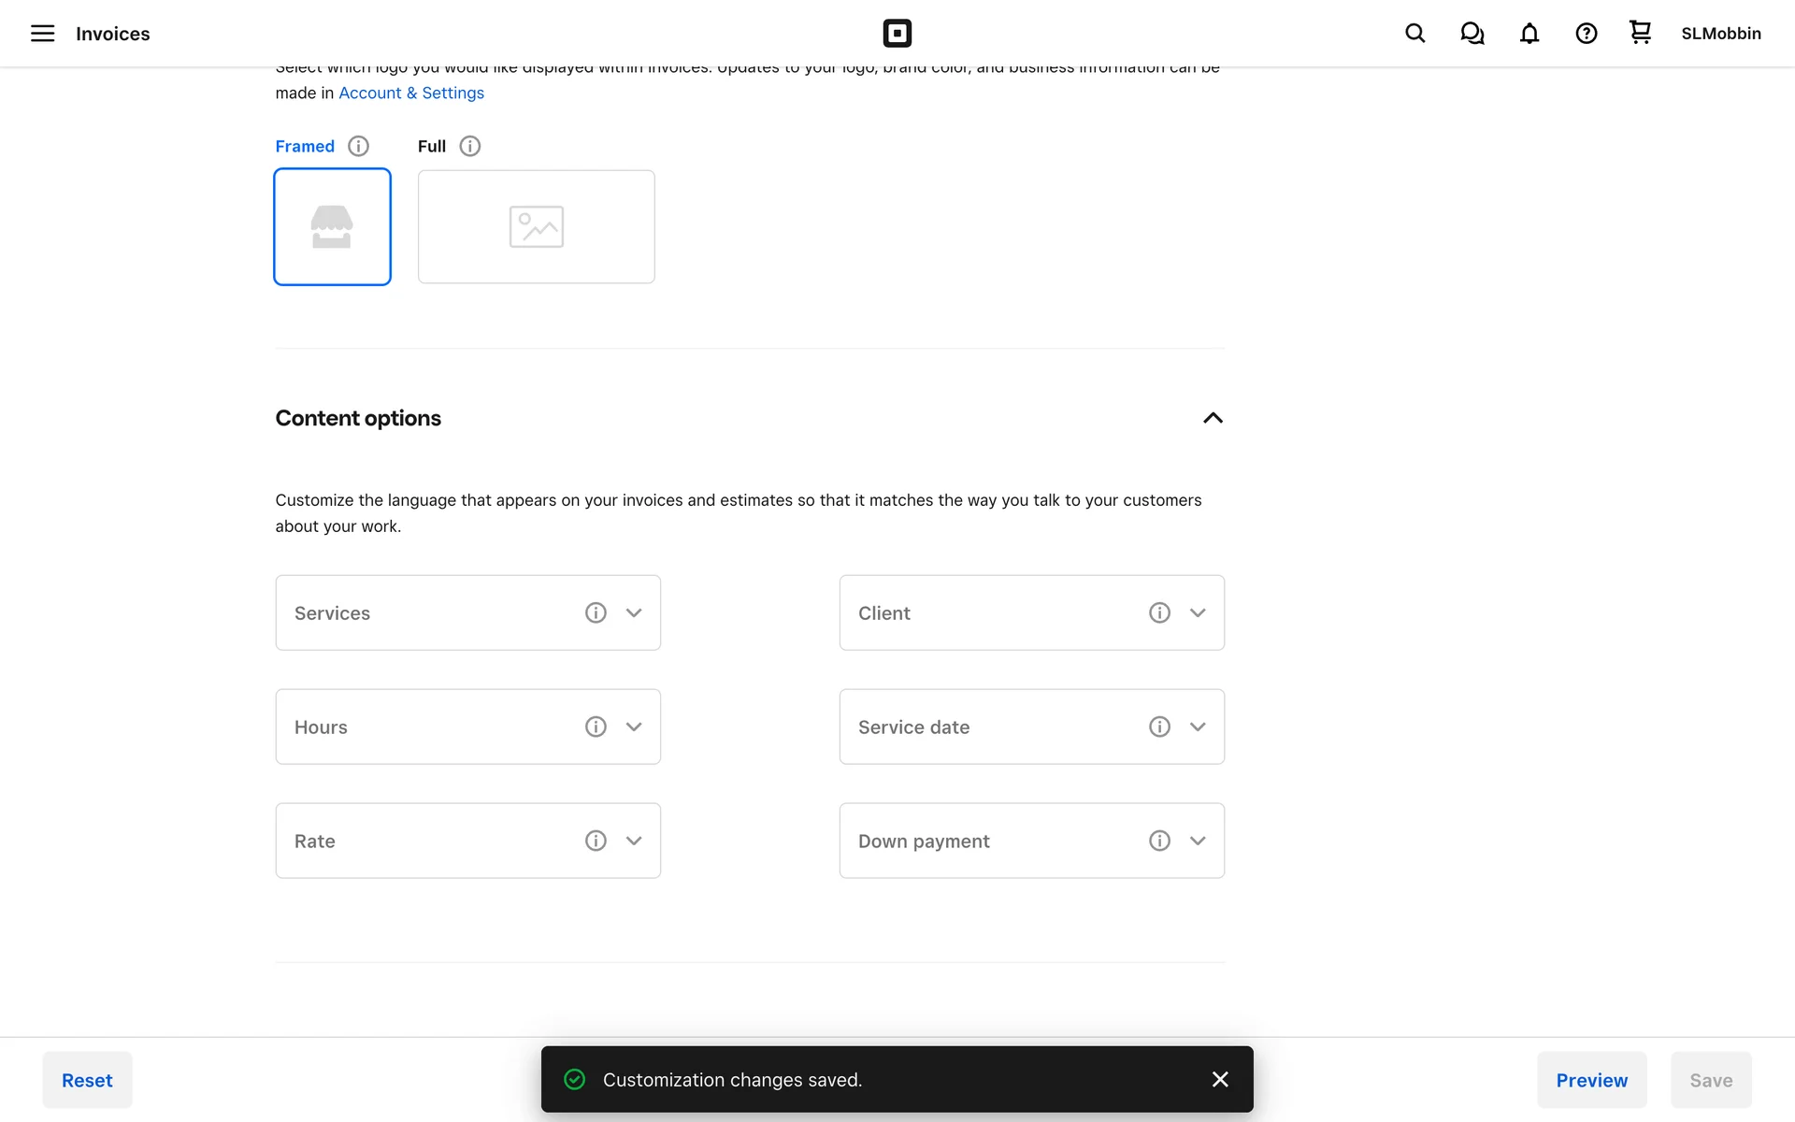Click the Reset button
The height and width of the screenshot is (1122, 1795).
(87, 1080)
